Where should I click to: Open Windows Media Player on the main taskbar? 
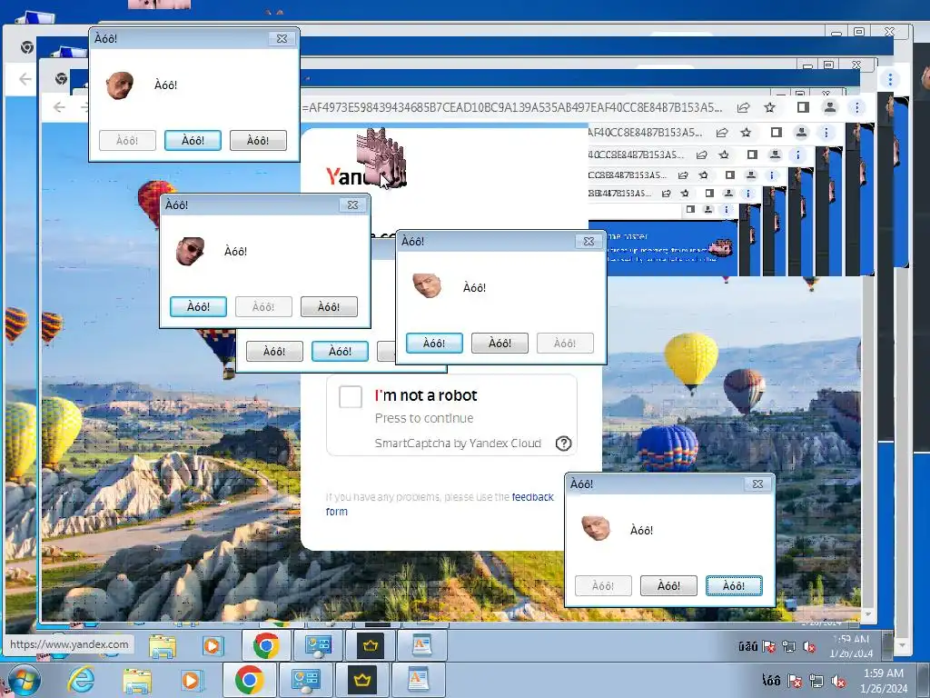pyautogui.click(x=192, y=681)
